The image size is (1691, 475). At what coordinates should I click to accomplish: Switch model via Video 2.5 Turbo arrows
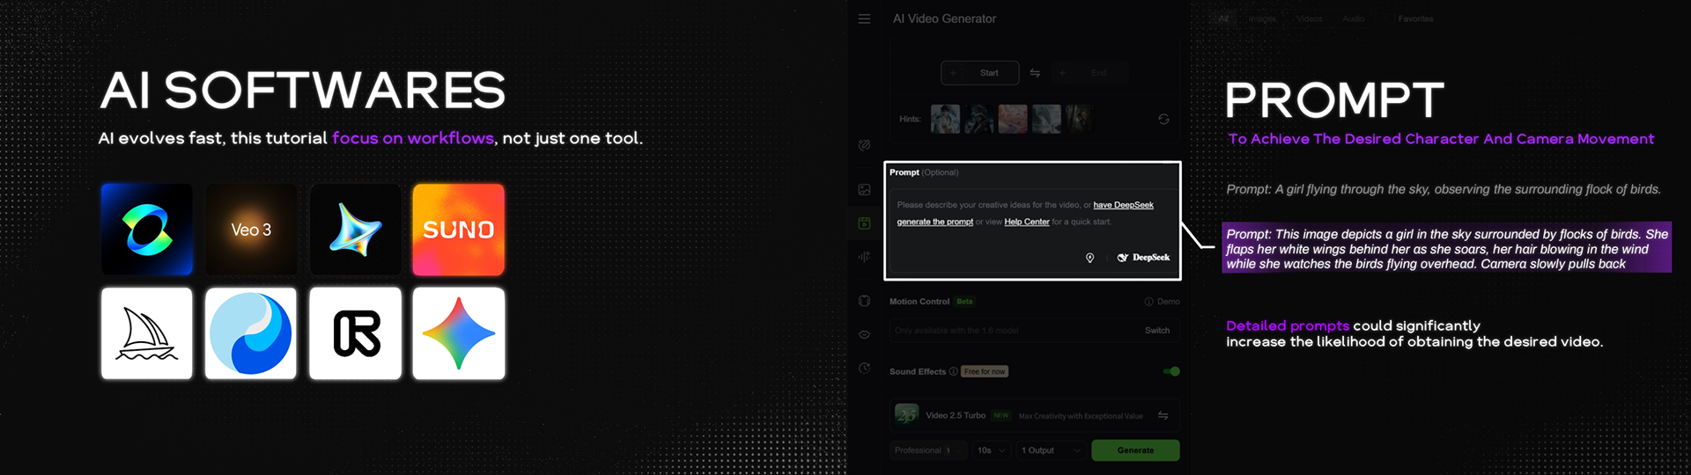[1163, 415]
